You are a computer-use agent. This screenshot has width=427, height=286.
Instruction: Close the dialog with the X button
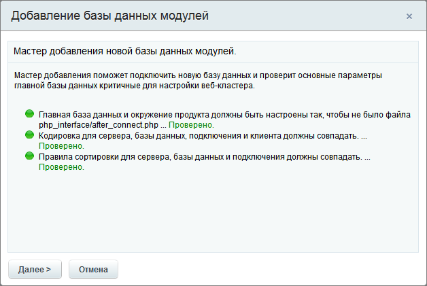[x=409, y=16]
